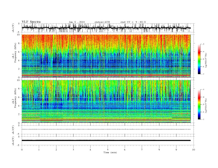Click the '9' tick on the time axis
Image resolution: width=218 pixels, height=168 pixels.
click(176, 150)
